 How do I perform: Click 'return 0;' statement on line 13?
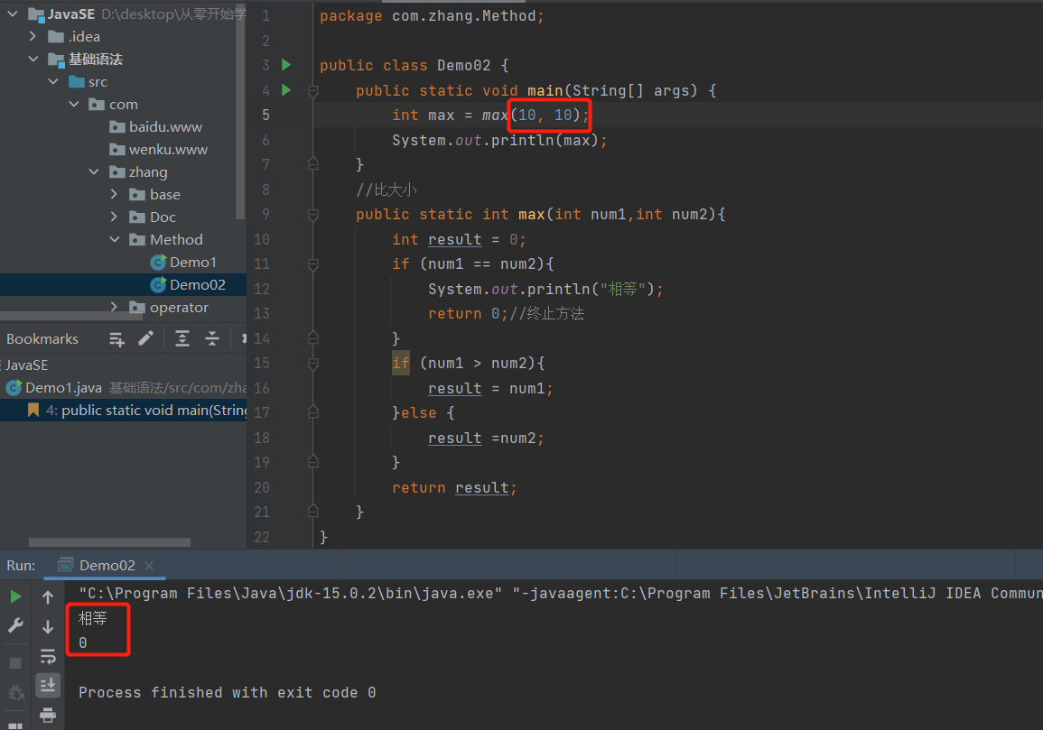[469, 313]
